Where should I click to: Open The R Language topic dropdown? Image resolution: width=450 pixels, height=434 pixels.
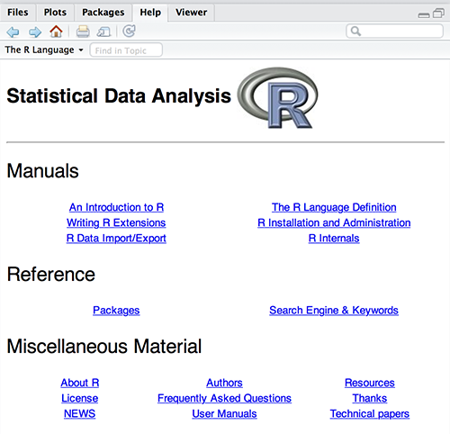[x=44, y=50]
